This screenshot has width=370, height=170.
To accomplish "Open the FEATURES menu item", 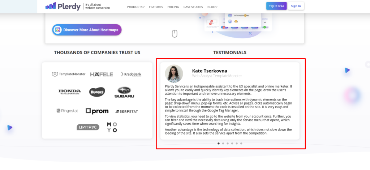I will tap(156, 7).
